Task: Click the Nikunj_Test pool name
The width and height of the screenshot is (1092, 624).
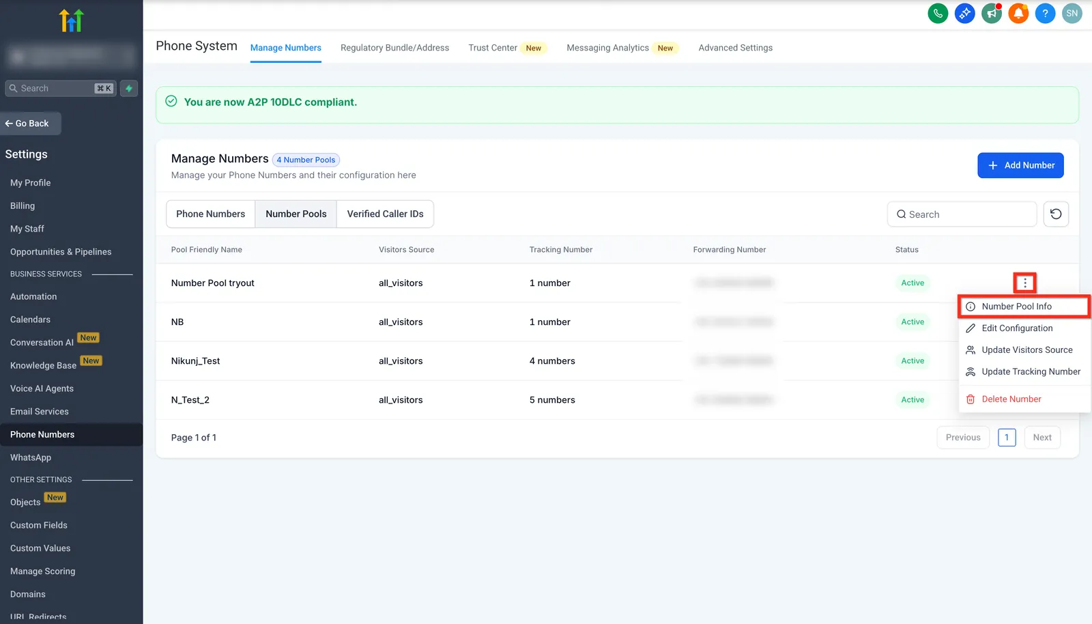Action: (x=195, y=361)
